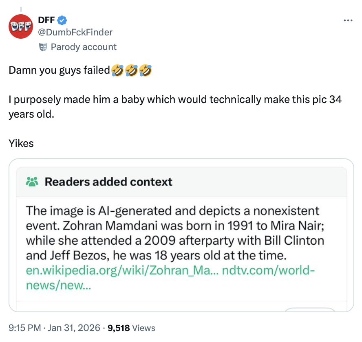Click the parody mask icon
The height and width of the screenshot is (342, 362).
point(43,47)
